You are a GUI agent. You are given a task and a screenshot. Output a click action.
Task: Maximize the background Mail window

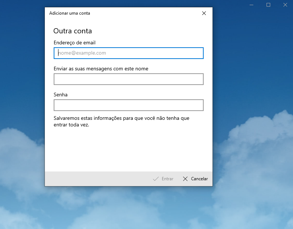pos(268,5)
